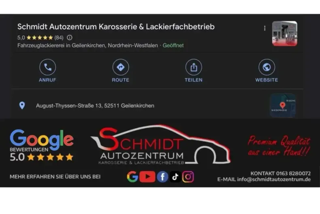The width and height of the screenshot is (320, 214).
Task: Click the (84) reviews count
Action: (x=59, y=38)
